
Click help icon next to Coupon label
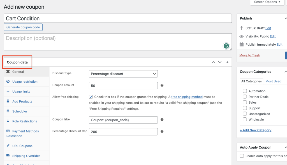pyautogui.click(x=162, y=119)
